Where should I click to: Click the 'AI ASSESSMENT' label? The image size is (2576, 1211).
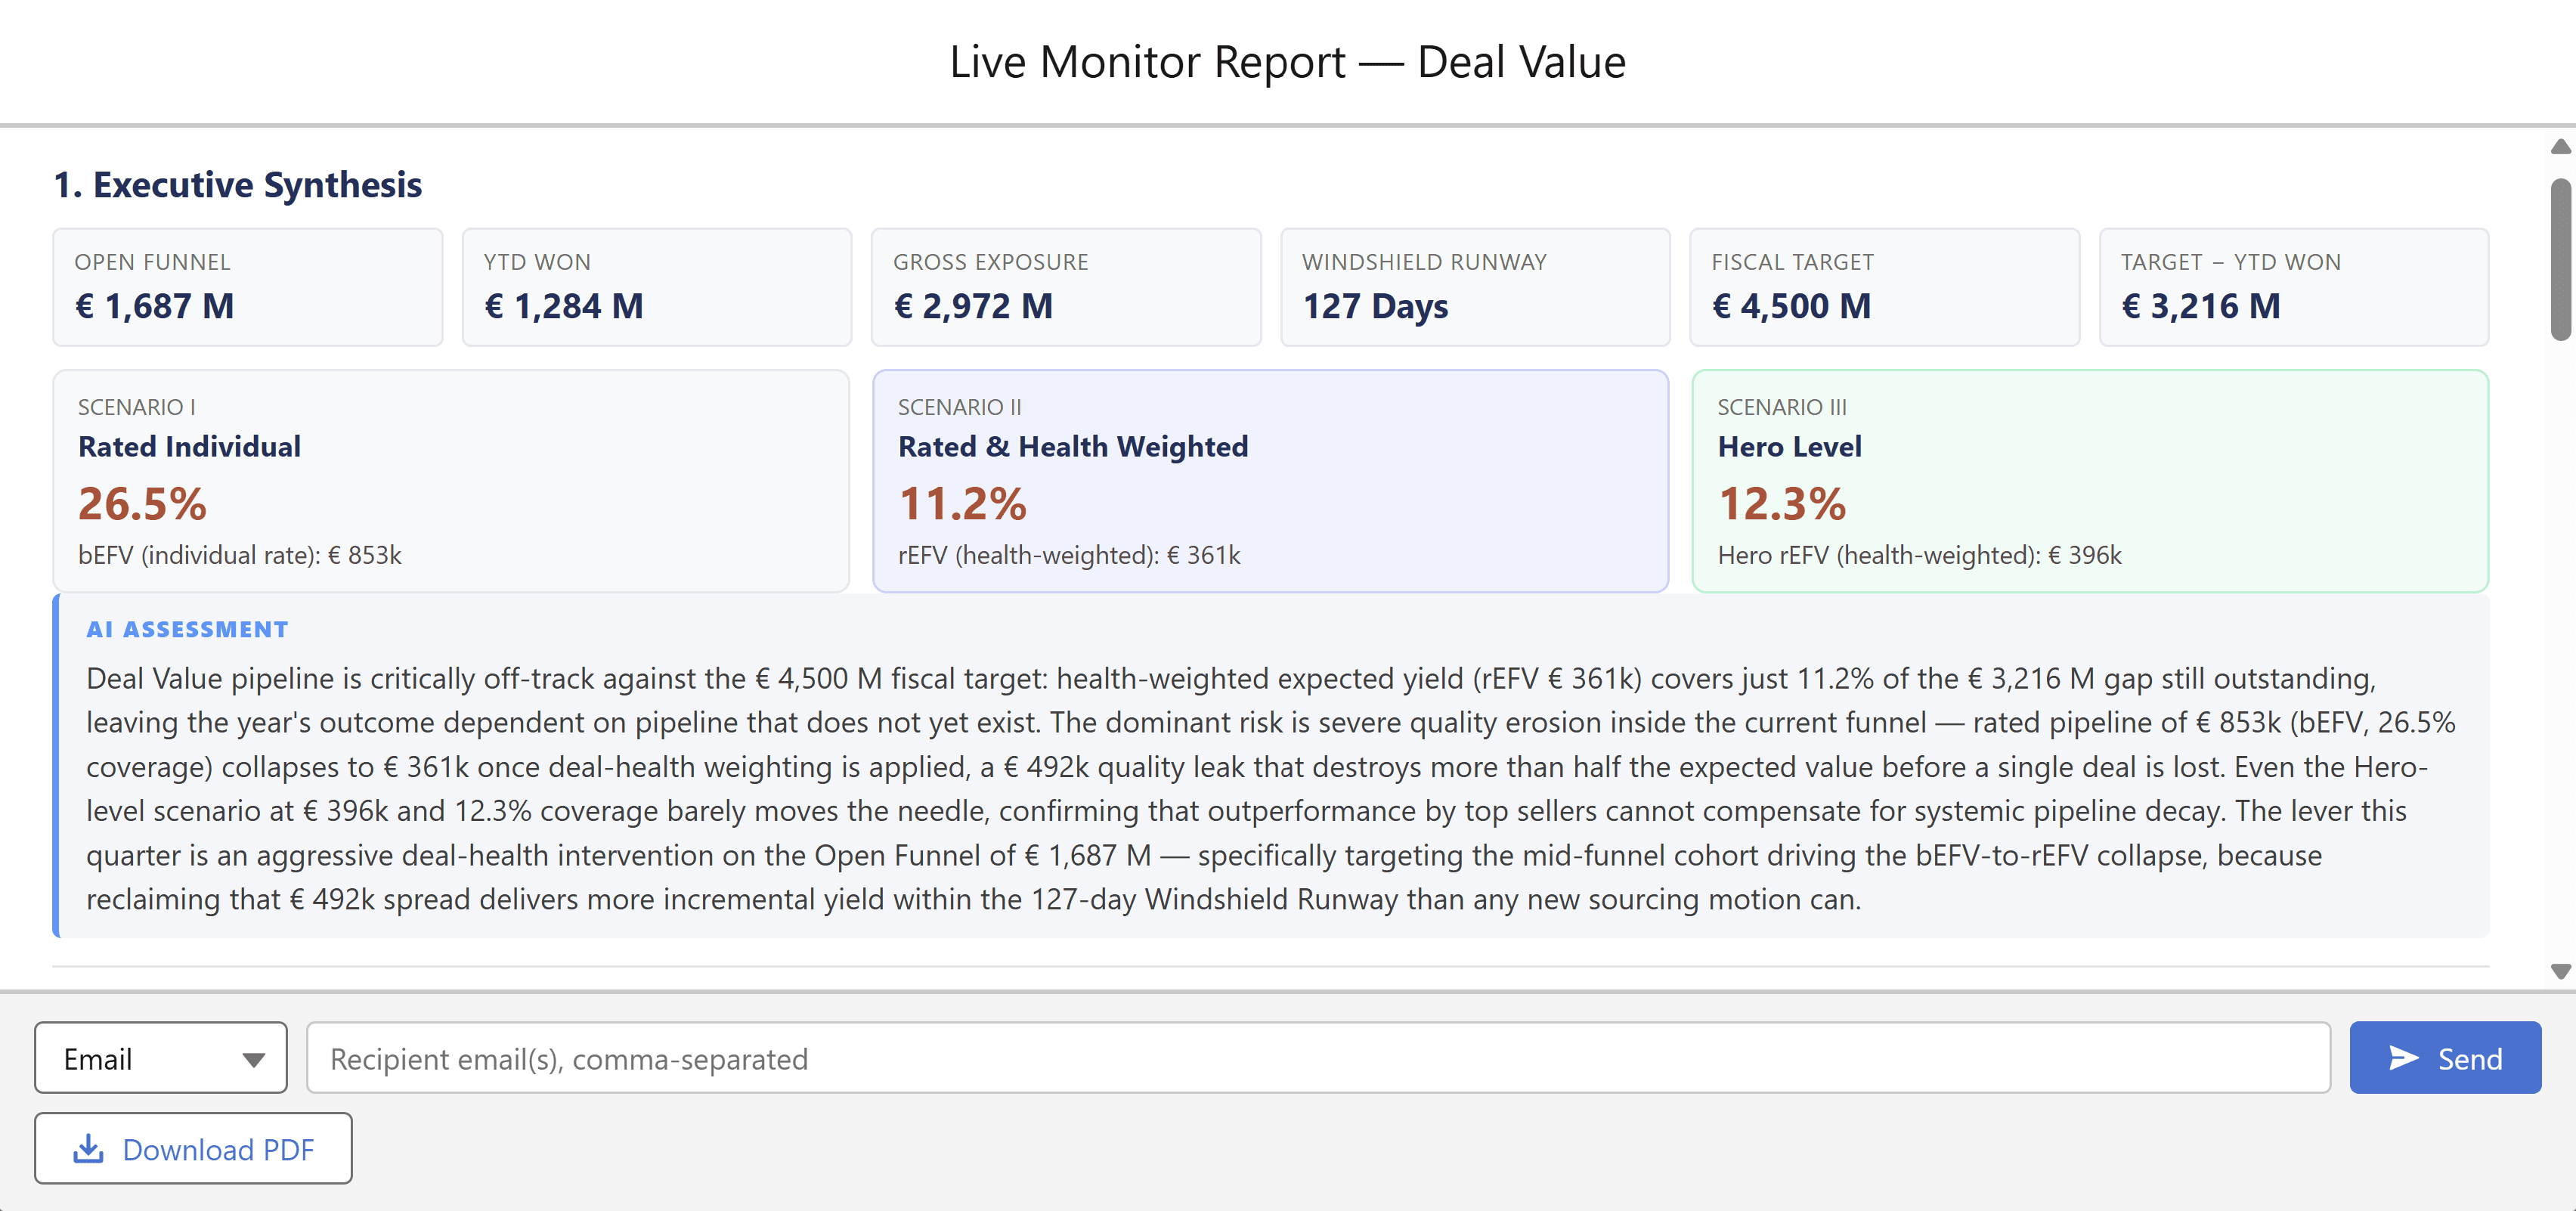click(x=187, y=629)
